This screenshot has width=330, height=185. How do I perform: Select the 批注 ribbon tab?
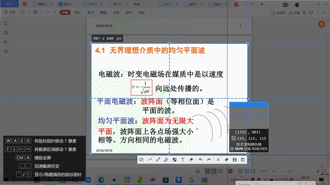(90, 13)
